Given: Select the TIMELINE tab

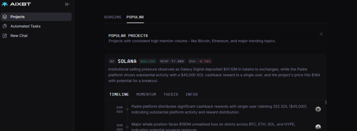Looking at the screenshot, I should tap(119, 94).
